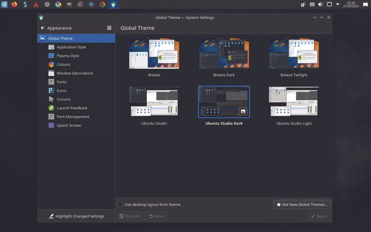The image size is (371, 232).
Task: Launch Firefox from the taskbar
Action: [14, 4]
